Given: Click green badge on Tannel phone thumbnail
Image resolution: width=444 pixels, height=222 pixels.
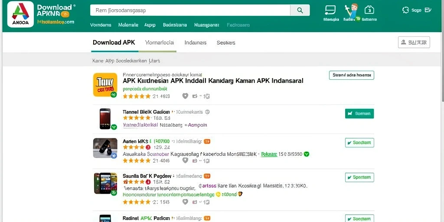Looking at the screenshot, I should pyautogui.click(x=114, y=127).
